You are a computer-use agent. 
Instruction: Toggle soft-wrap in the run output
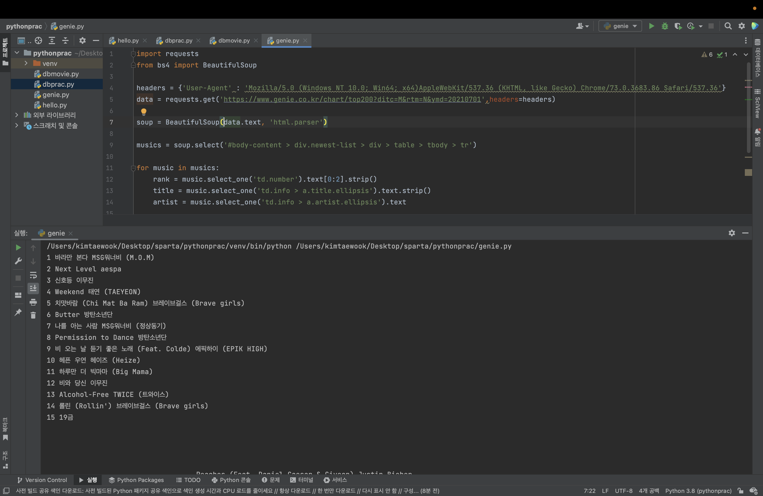click(x=33, y=275)
